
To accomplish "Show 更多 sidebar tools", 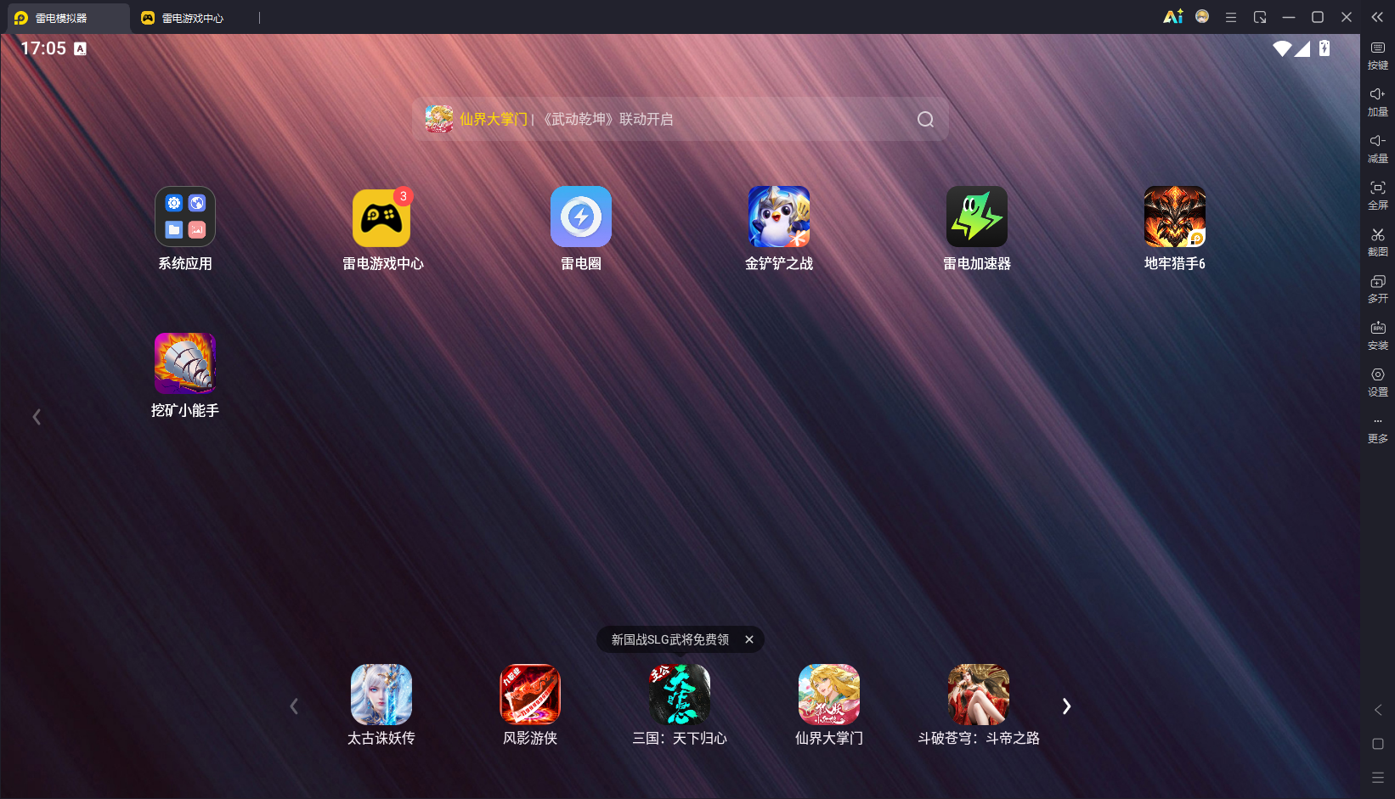I will (1378, 430).
